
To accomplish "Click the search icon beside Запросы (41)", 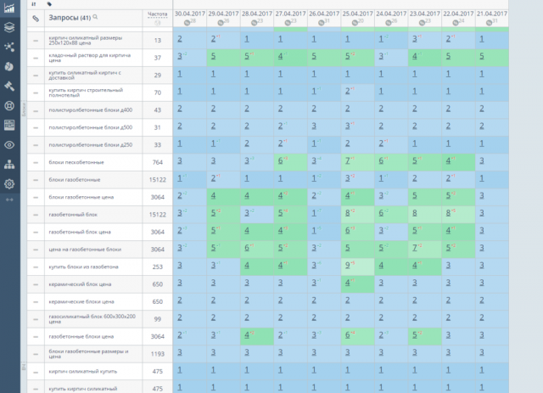I will [x=95, y=17].
